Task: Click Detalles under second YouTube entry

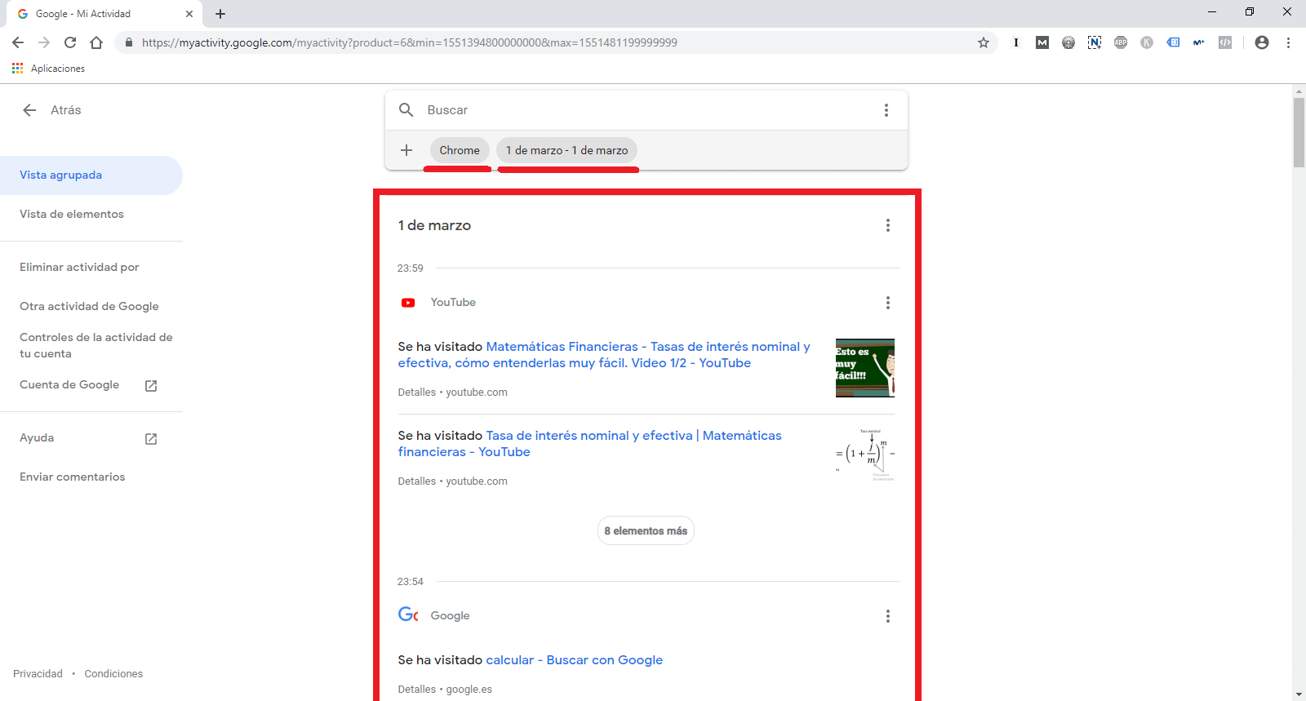Action: [416, 481]
